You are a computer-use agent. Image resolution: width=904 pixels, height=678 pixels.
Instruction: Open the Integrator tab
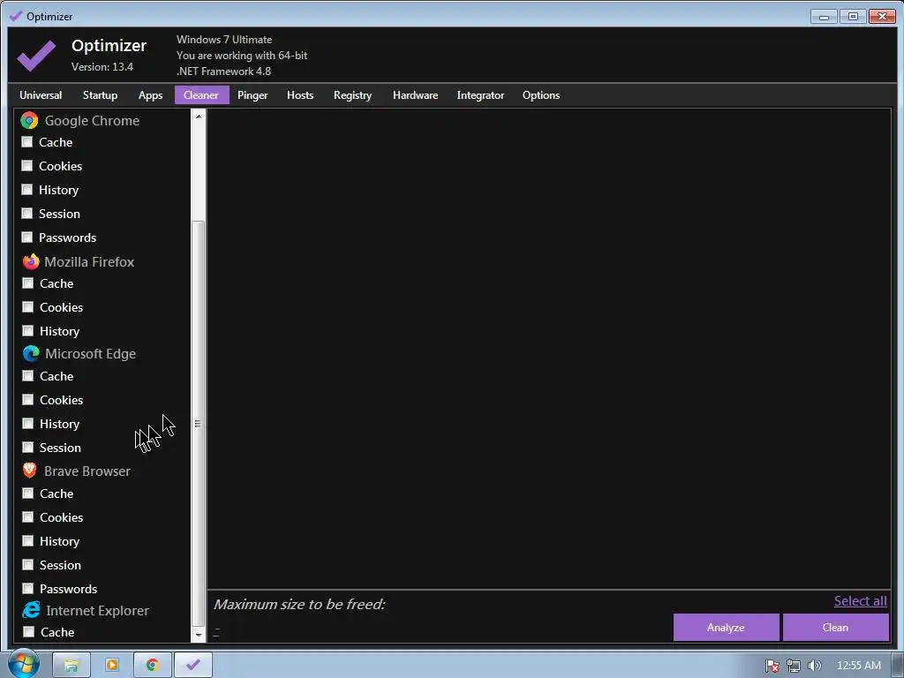(x=480, y=95)
